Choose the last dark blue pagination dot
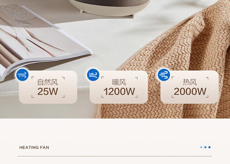Viewport: 230px width, 164px height. pos(209,147)
